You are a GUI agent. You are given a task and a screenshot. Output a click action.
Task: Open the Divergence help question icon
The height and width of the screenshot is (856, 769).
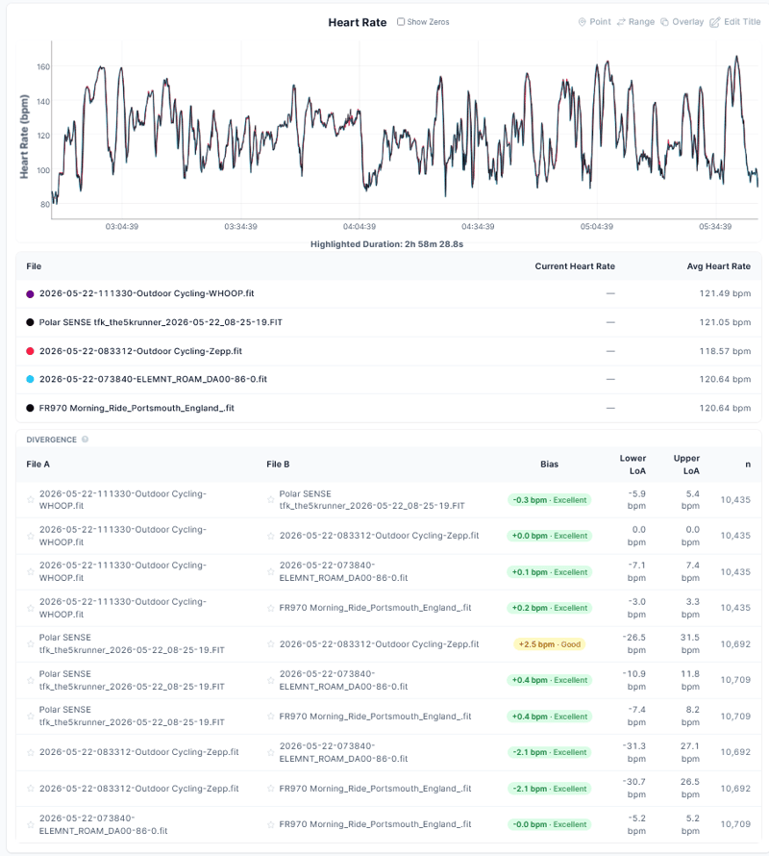point(86,440)
